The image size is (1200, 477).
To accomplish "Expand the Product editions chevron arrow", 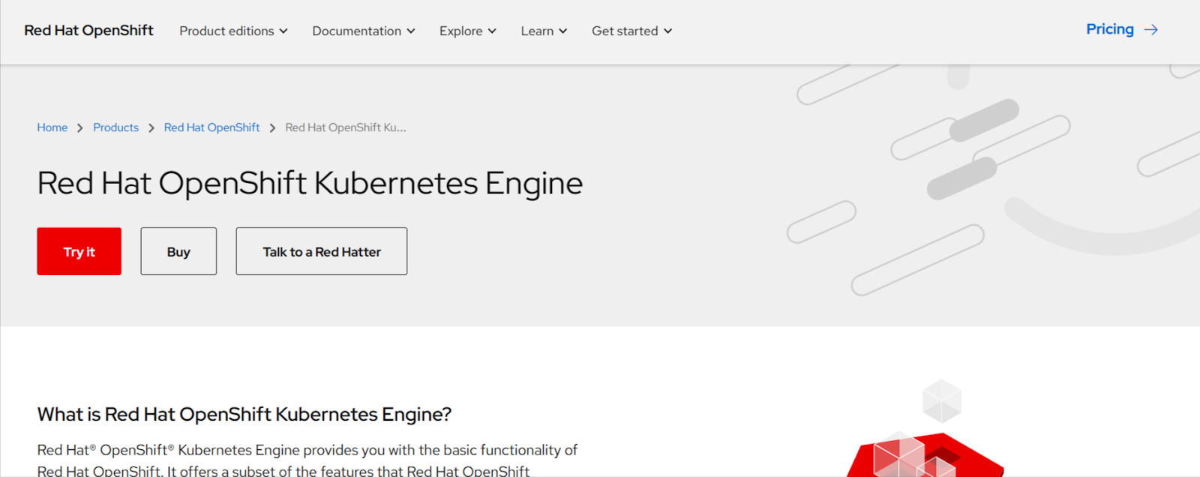I will 283,31.
